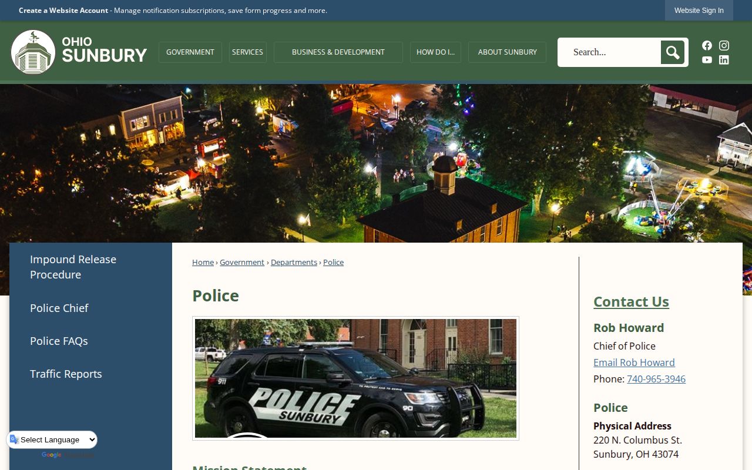Viewport: 752px width, 470px height.
Task: Open the Services menu
Action: (247, 52)
